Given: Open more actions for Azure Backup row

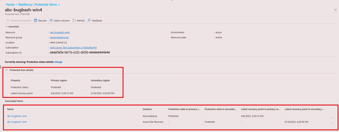Looking at the screenshot, I should [x=331, y=117].
